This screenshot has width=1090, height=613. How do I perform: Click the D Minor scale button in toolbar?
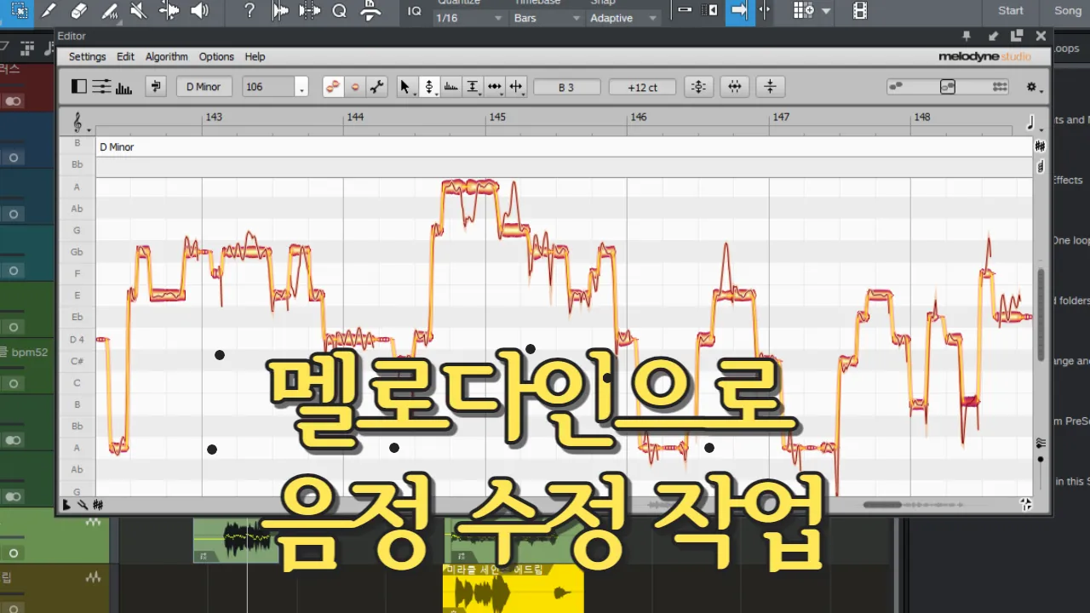pyautogui.click(x=203, y=87)
